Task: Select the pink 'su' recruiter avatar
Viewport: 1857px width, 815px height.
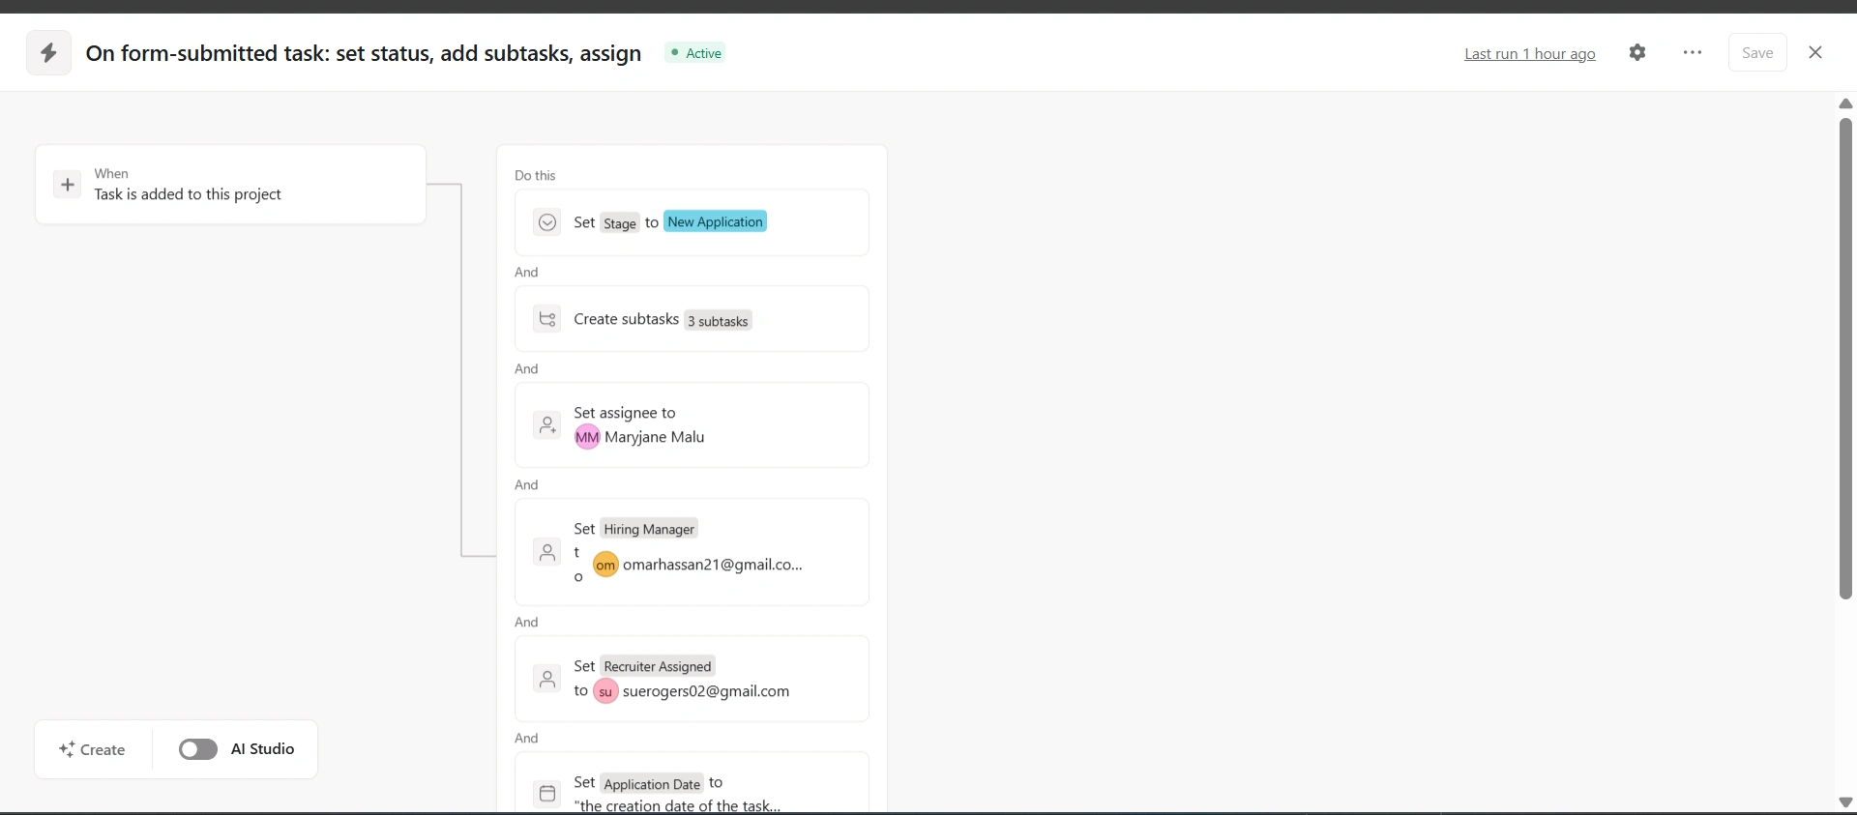Action: tap(605, 691)
